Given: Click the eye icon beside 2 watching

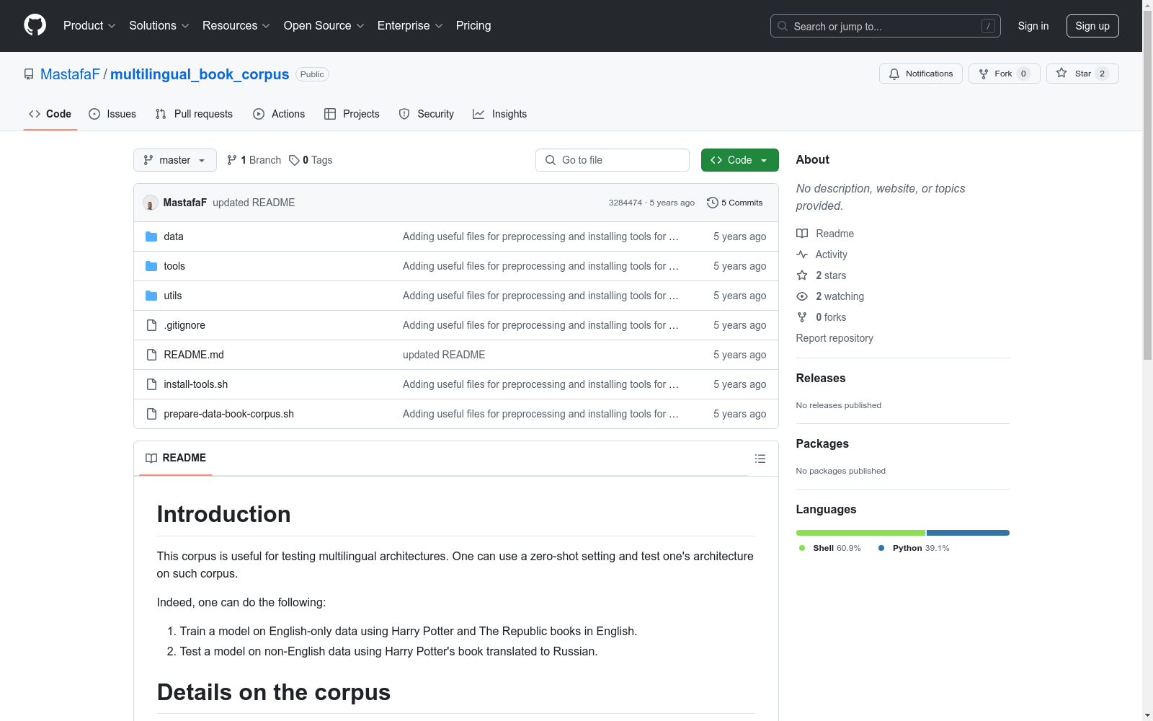Looking at the screenshot, I should click(802, 296).
